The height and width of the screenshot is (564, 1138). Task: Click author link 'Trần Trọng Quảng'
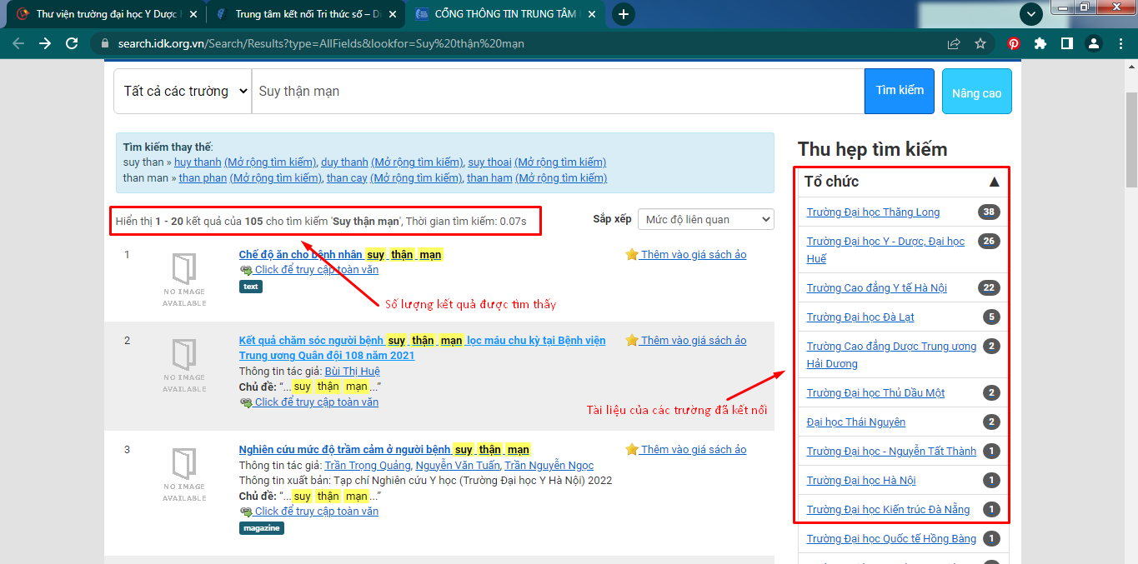click(367, 466)
